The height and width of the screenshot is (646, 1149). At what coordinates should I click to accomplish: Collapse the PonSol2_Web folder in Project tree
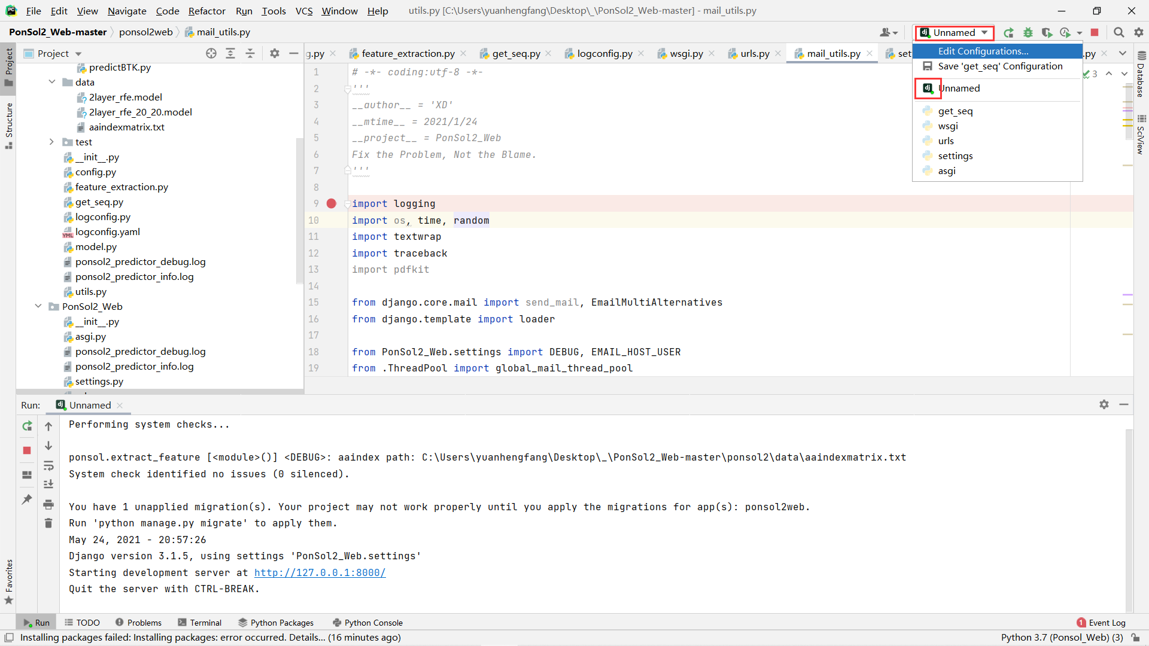(38, 306)
